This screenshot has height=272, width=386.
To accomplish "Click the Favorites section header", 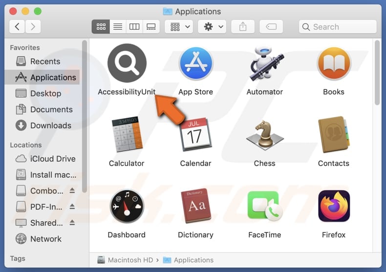I will (x=25, y=47).
